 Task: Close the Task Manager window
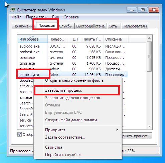(154, 10)
